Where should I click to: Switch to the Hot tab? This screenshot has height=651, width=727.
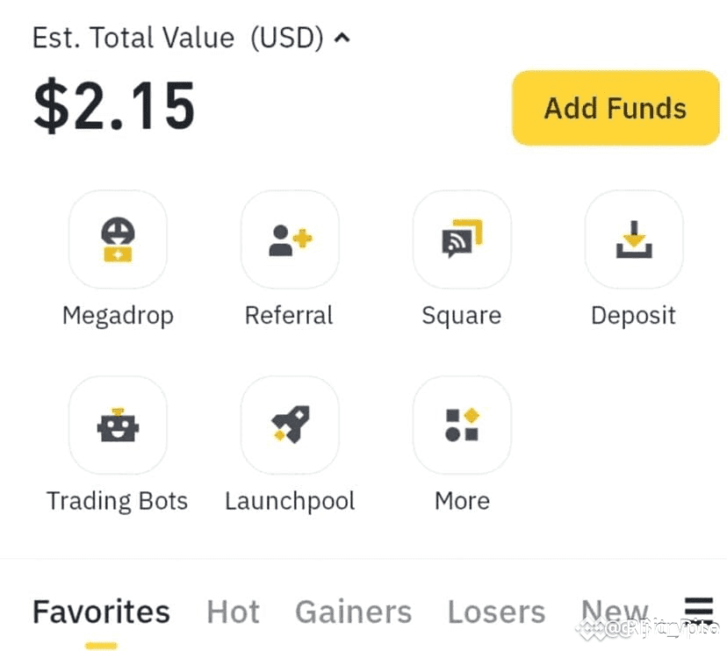[x=233, y=612]
